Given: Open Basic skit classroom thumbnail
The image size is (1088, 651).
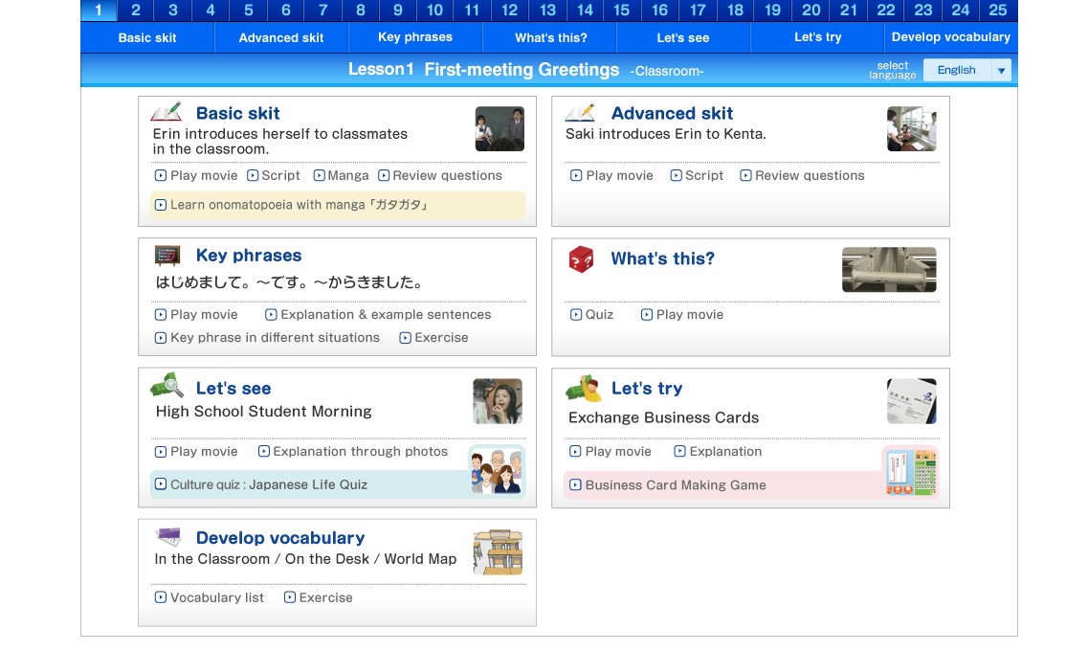Looking at the screenshot, I should 500,129.
